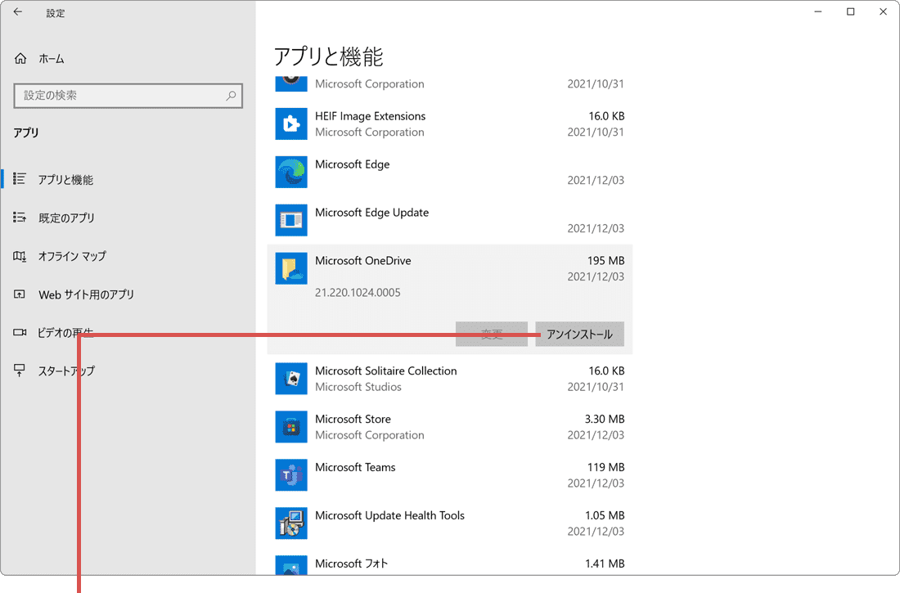Click the Microsoft フォト app icon
This screenshot has width=900, height=593.
291,565
